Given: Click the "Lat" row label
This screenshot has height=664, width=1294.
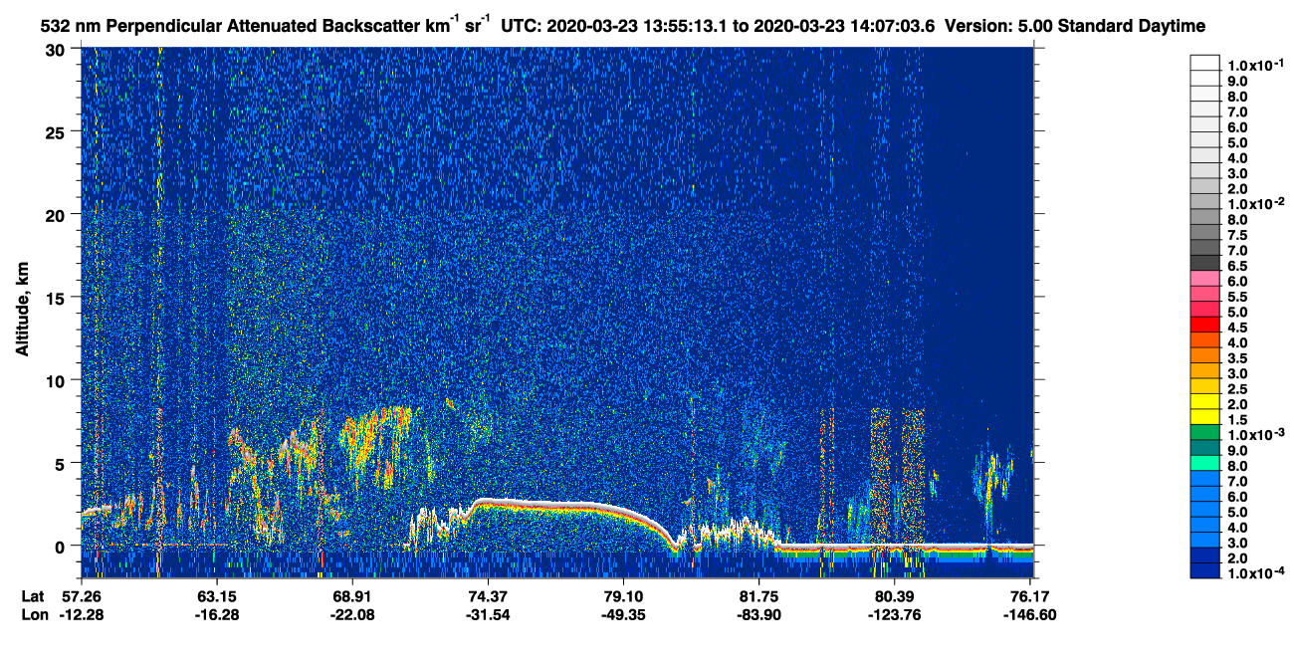Looking at the screenshot, I should [x=33, y=596].
